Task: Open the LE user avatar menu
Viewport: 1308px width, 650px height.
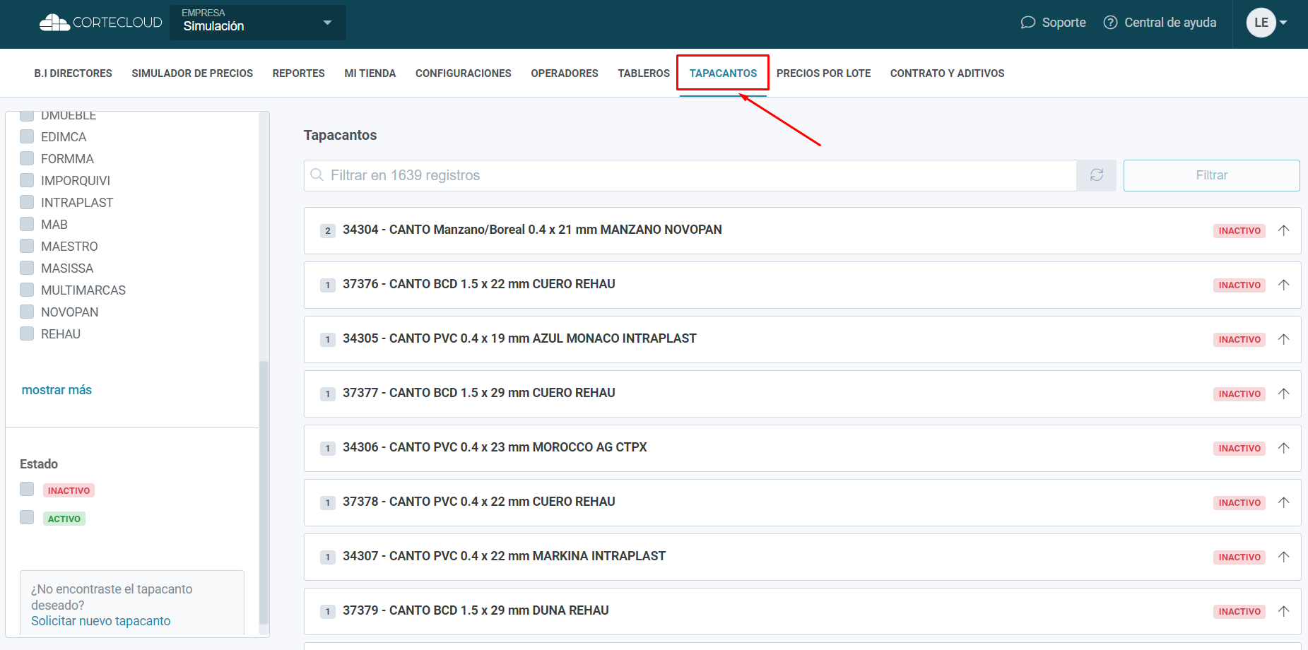Action: coord(1266,23)
